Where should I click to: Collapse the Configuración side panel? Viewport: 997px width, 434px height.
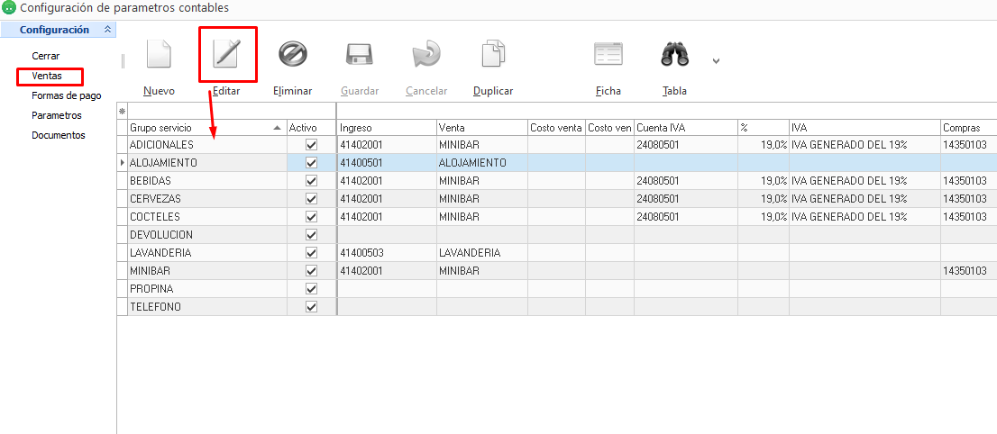point(108,30)
